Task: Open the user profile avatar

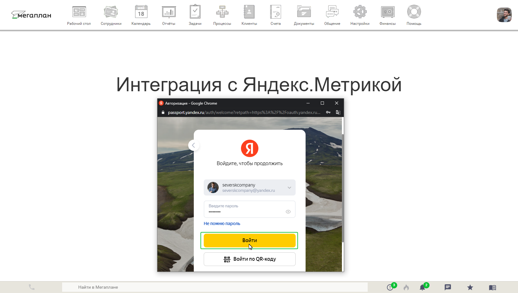Action: click(x=504, y=15)
